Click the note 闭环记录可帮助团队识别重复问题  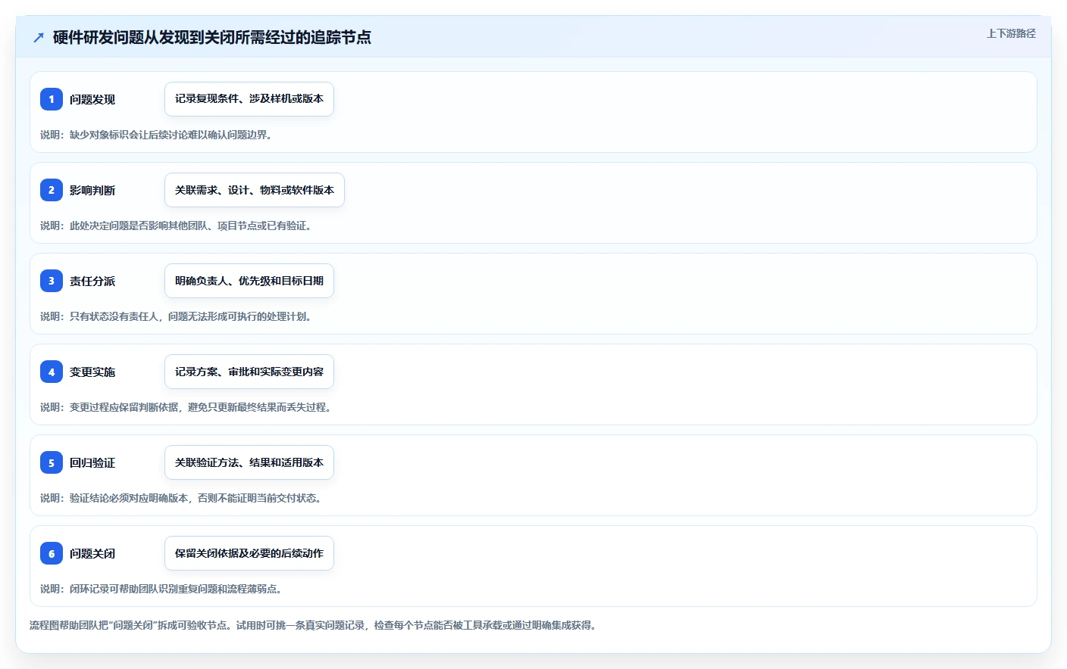coord(161,589)
